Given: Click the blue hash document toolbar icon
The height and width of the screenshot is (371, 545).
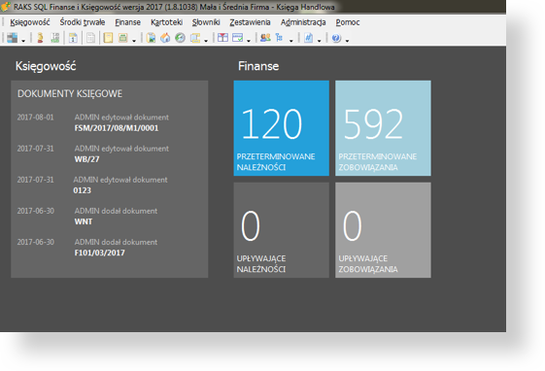Looking at the screenshot, I should coord(308,38).
